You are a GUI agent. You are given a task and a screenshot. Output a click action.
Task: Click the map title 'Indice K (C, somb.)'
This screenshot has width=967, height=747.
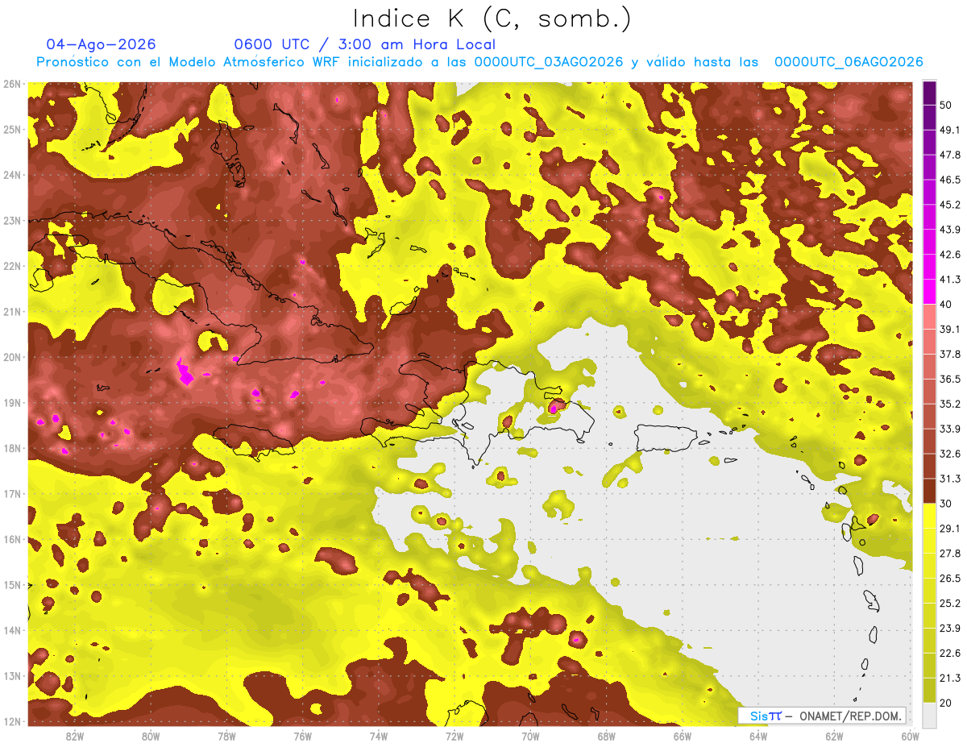492,19
